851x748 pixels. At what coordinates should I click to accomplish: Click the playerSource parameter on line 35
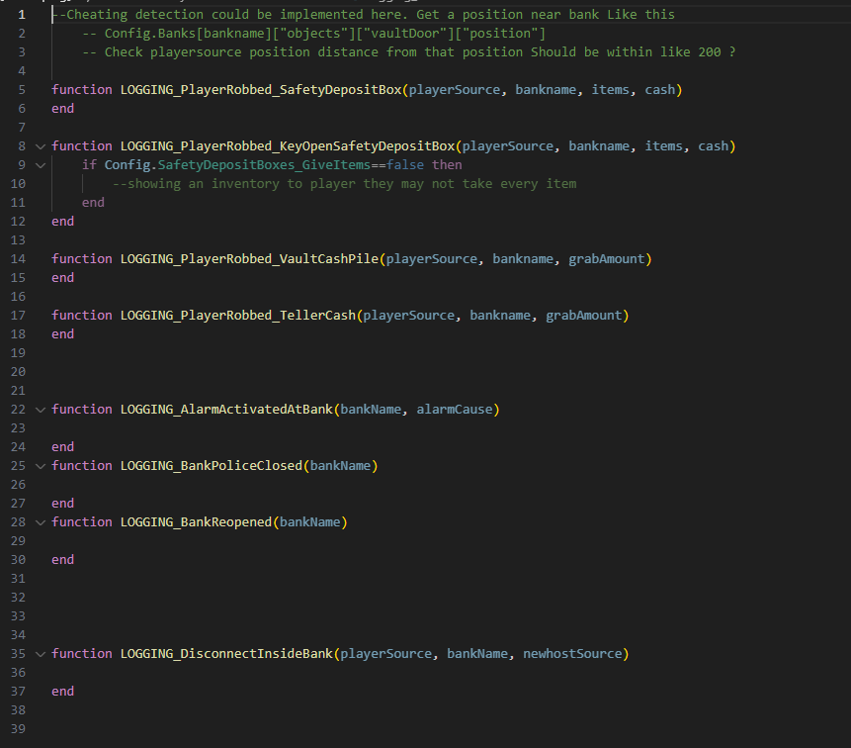pos(385,654)
